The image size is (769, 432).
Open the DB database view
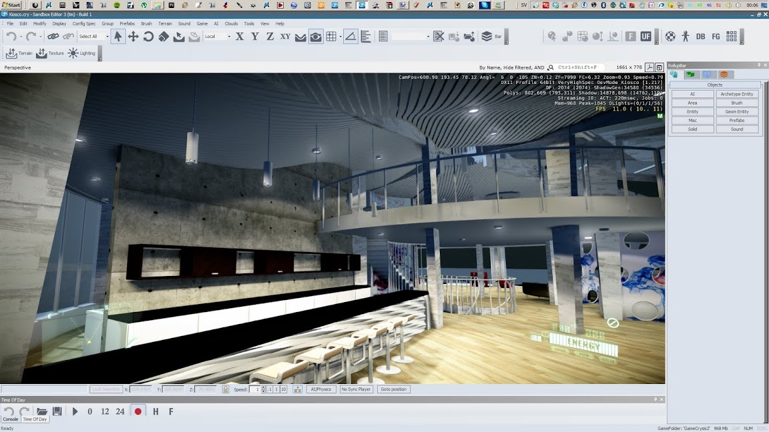(700, 37)
